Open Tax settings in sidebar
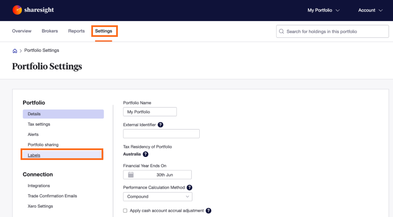The image size is (393, 217). (39, 124)
